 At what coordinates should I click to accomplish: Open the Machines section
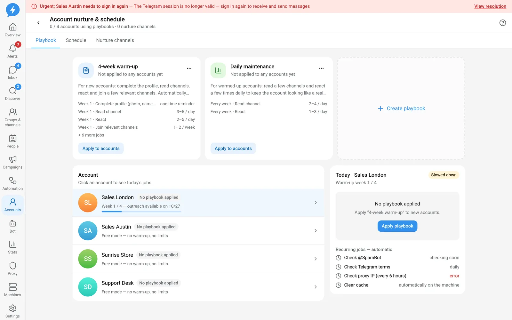12,290
